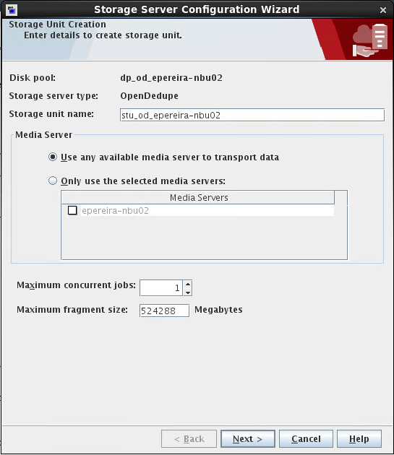
Task: Click the Maximum fragment size field
Action: point(164,311)
